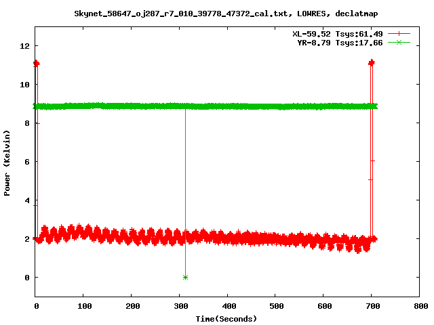Click the green legend line sample
Image resolution: width=434 pixels, height=325 pixels.
pyautogui.click(x=399, y=43)
